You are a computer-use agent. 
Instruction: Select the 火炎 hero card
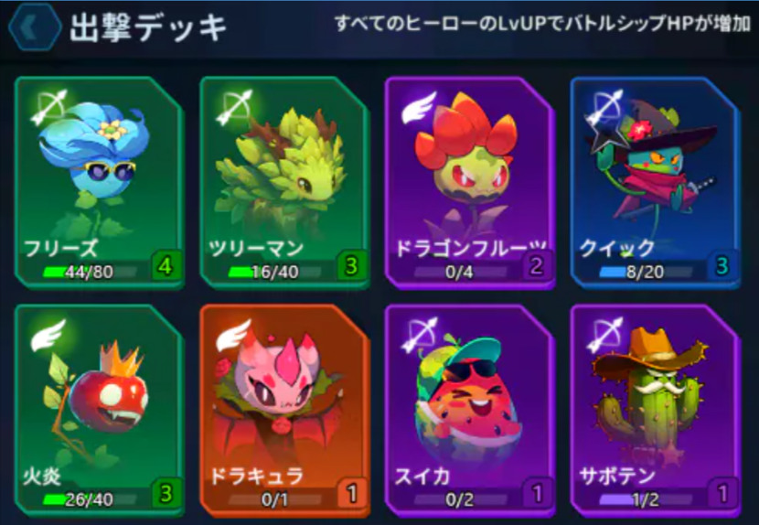[x=100, y=411]
